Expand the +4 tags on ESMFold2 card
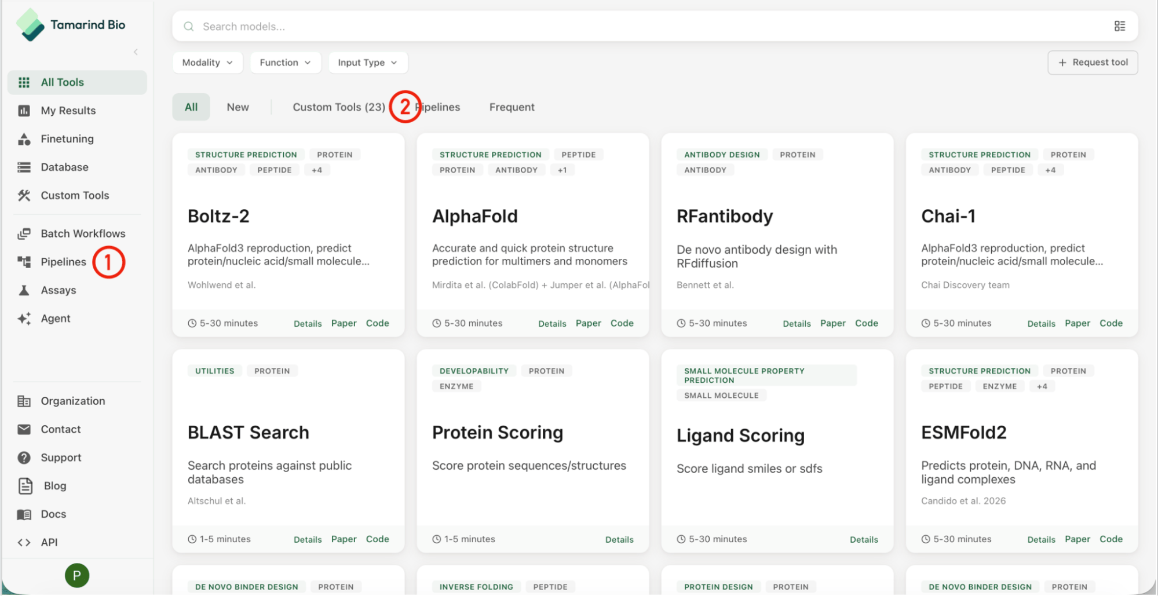Viewport: 1158px width, 596px height. click(1042, 387)
